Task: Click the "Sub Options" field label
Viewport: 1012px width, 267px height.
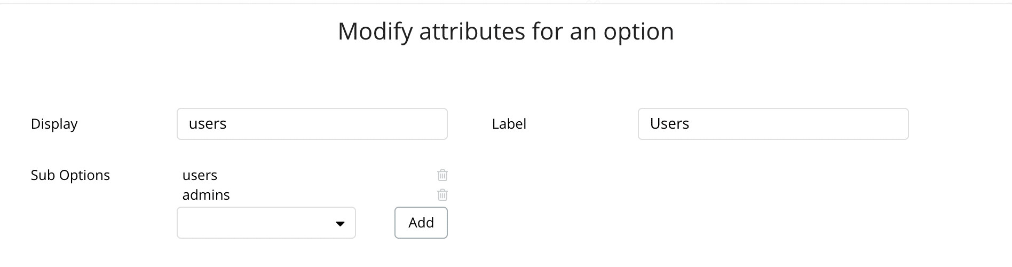Action: pyautogui.click(x=70, y=175)
